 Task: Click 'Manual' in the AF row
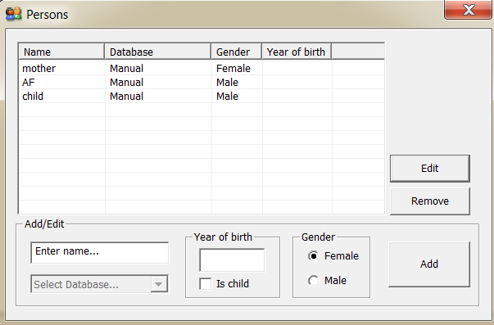tap(126, 82)
